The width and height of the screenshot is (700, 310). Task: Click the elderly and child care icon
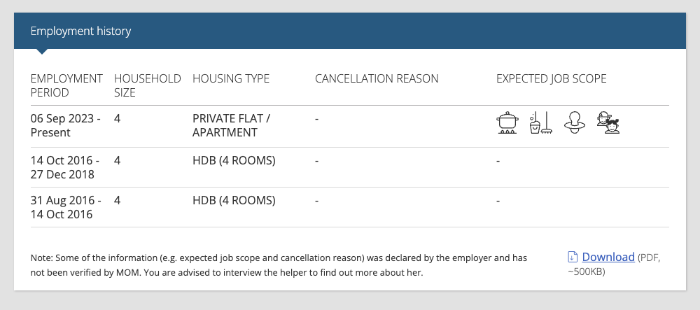(608, 122)
